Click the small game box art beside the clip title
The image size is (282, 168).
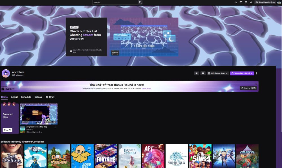click(x=23, y=129)
